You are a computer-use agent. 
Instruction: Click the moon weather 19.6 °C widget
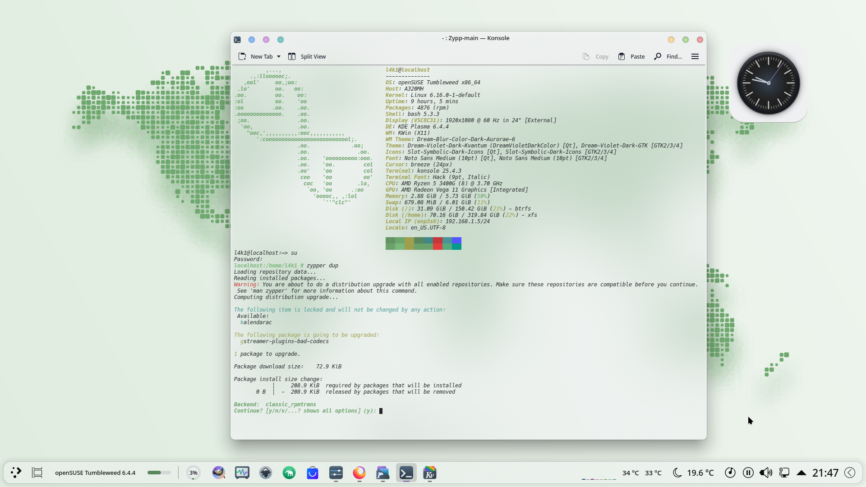(693, 473)
